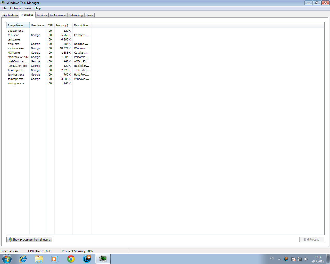Select the RtkNGUI64.exe process row

pyautogui.click(x=49, y=66)
